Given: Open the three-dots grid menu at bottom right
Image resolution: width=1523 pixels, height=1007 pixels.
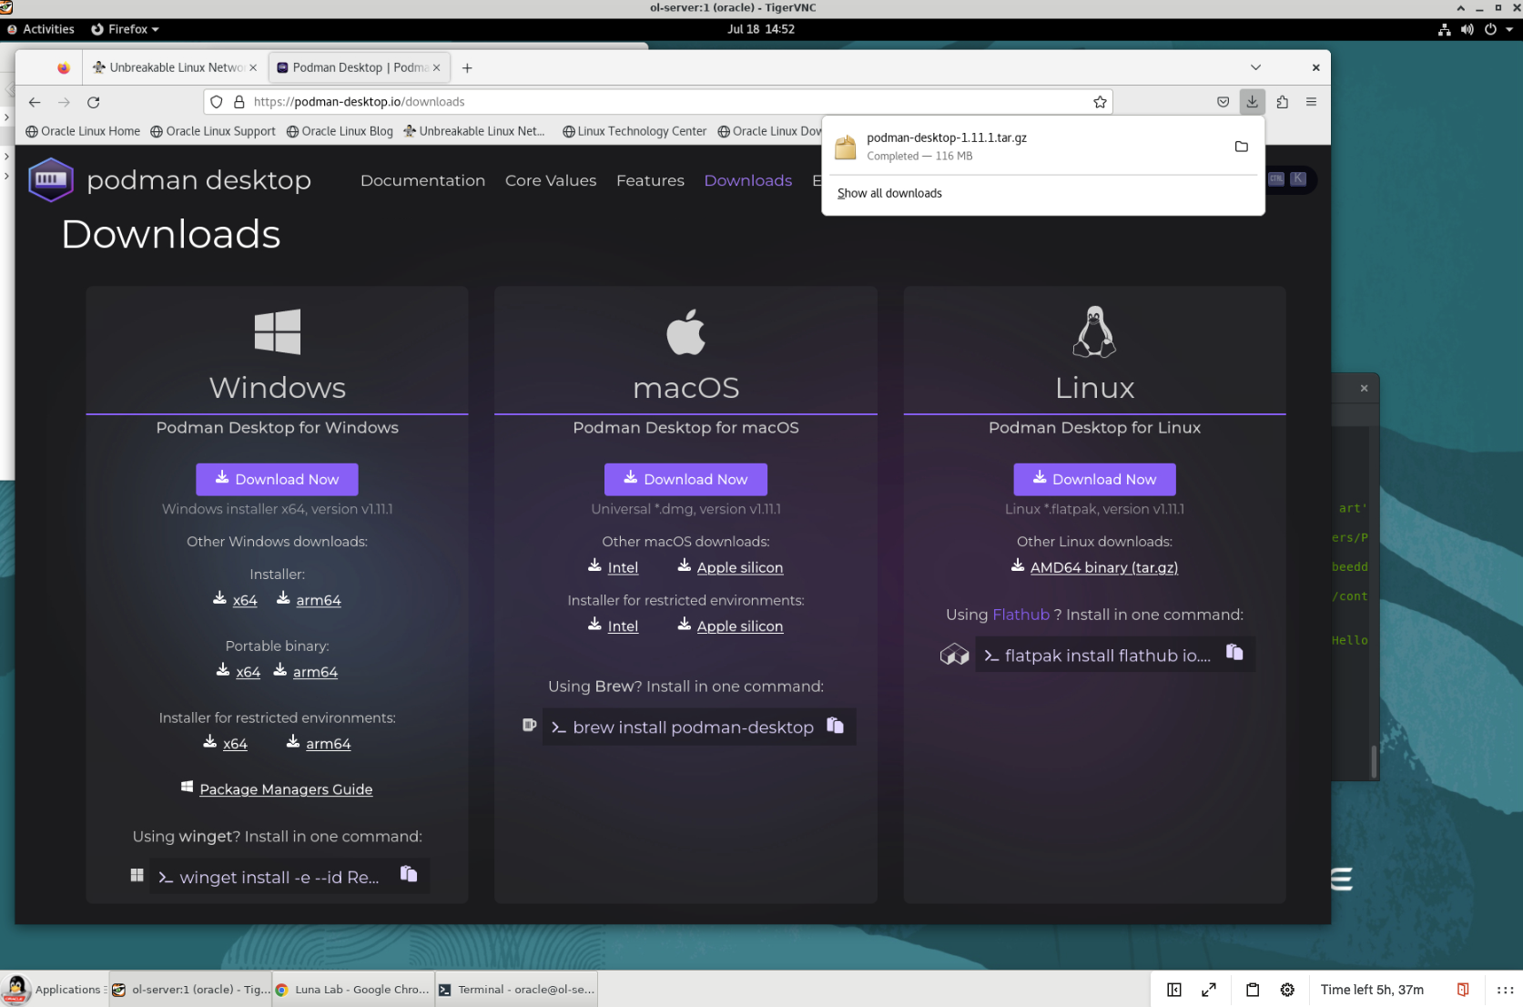Looking at the screenshot, I should pyautogui.click(x=1506, y=990).
